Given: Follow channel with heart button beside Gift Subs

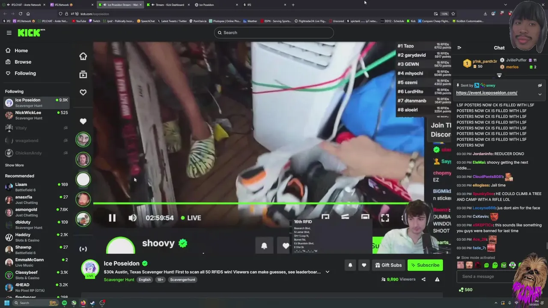Looking at the screenshot, I should (x=364, y=265).
